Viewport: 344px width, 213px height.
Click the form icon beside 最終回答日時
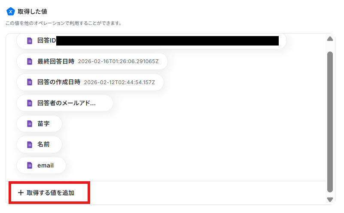tap(30, 61)
